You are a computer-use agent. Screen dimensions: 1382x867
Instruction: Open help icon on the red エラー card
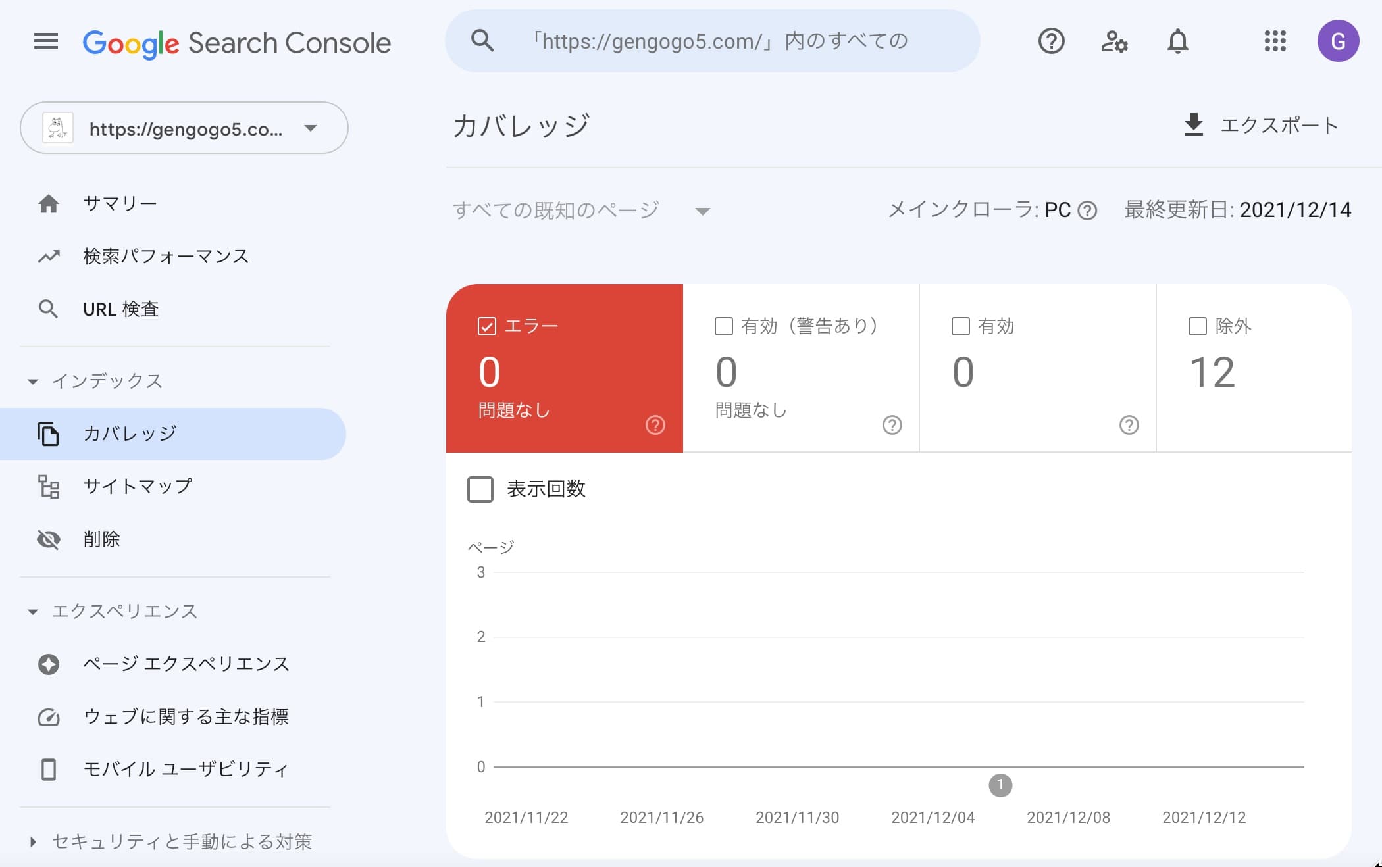(655, 425)
